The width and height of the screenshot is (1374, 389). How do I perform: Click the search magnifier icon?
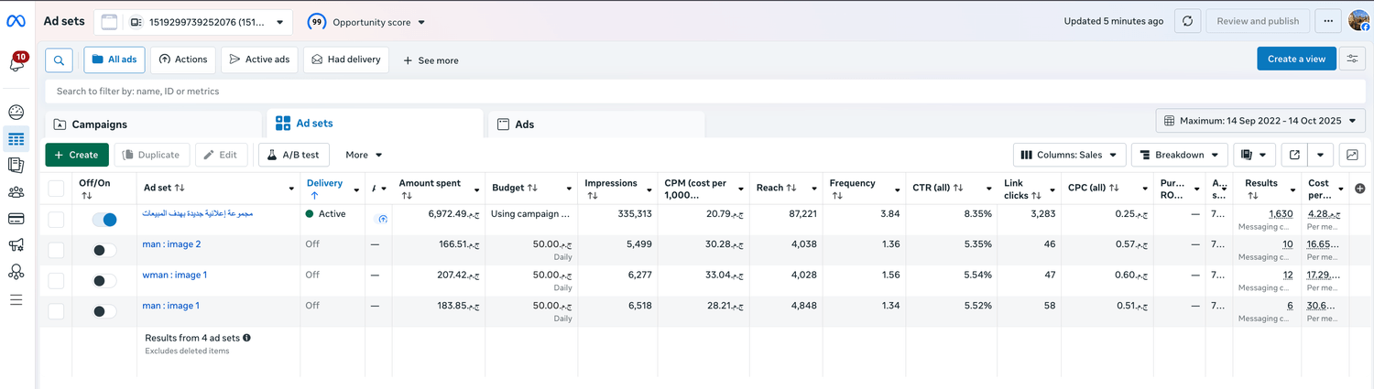[x=59, y=60]
